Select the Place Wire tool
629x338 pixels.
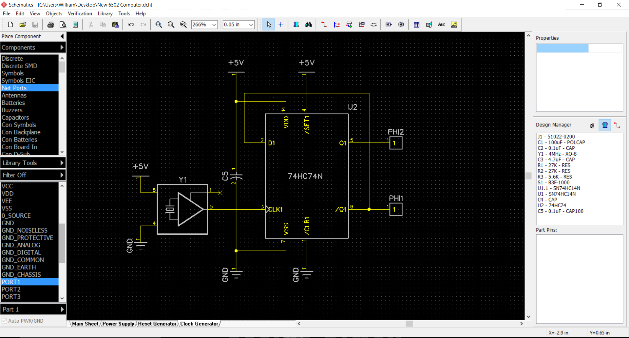point(324,25)
